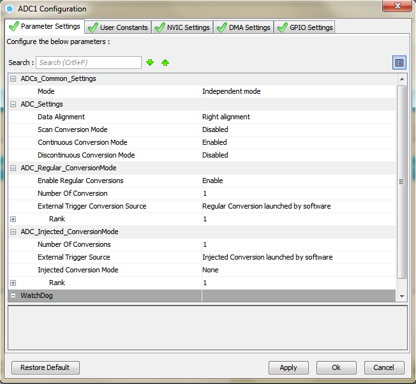Click the green down arrow search-next icon
Screen dimensions: 416x384
150,63
